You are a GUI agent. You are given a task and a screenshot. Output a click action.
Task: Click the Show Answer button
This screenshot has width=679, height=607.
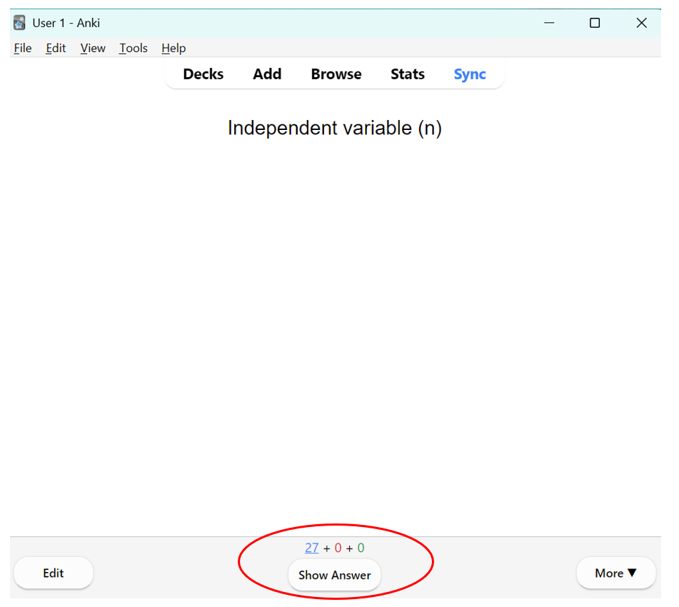(x=334, y=575)
